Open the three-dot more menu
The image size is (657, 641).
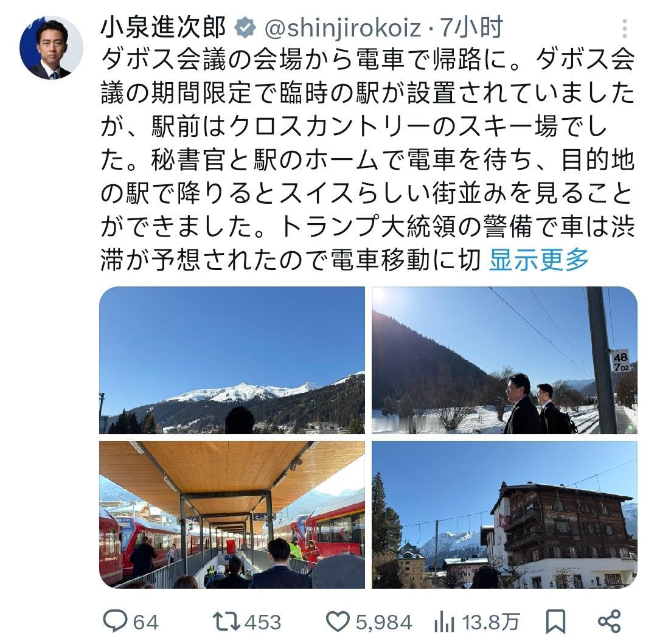click(624, 29)
